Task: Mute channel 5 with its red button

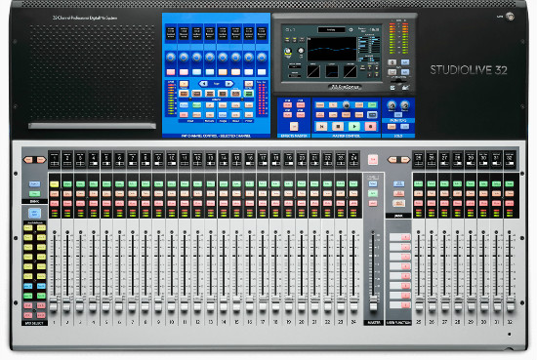Action: 106,203
